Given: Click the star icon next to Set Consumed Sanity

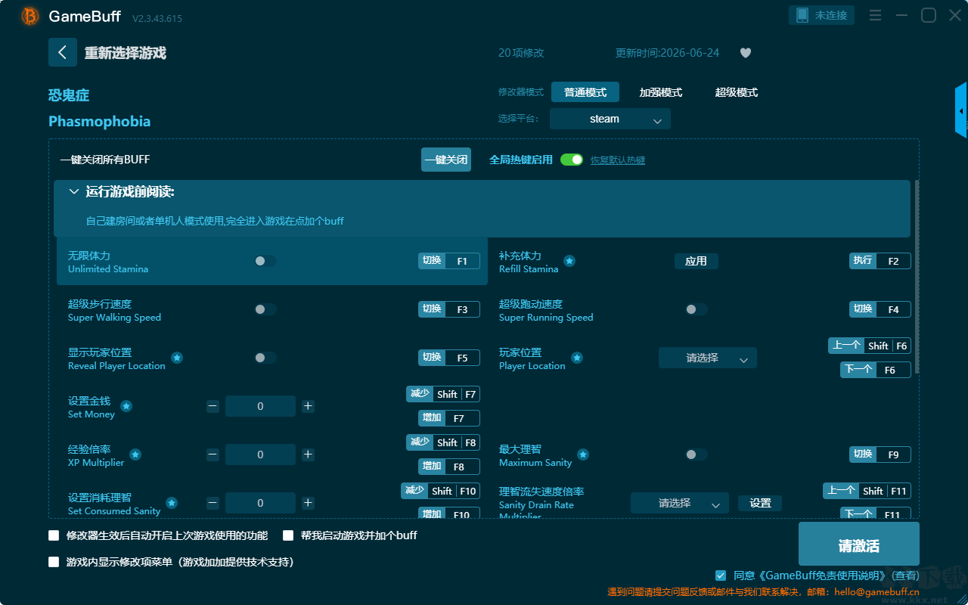Looking at the screenshot, I should pyautogui.click(x=172, y=503).
